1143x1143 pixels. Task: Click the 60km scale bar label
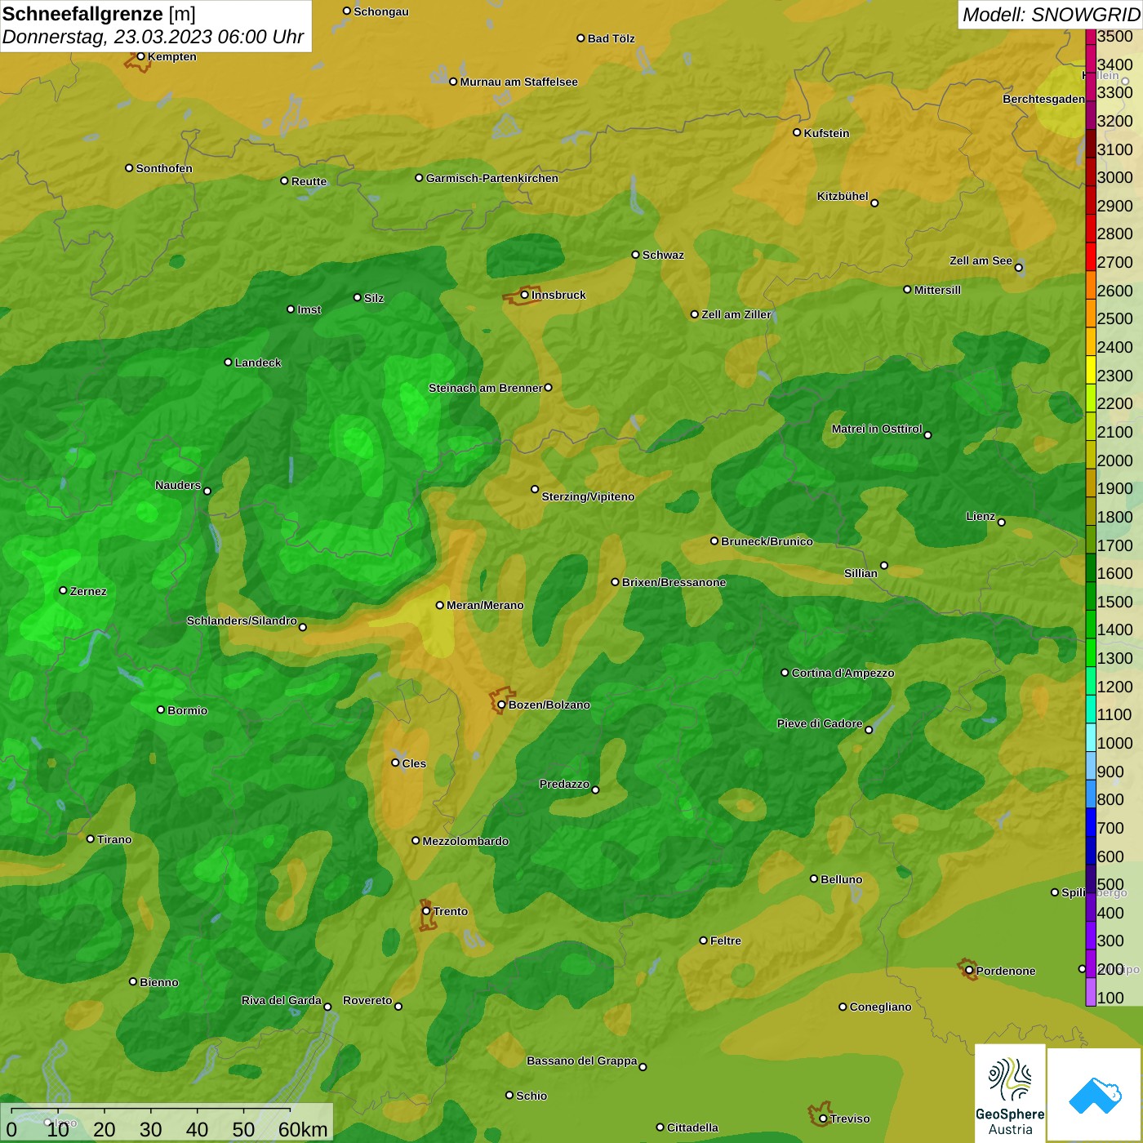[x=303, y=1129]
